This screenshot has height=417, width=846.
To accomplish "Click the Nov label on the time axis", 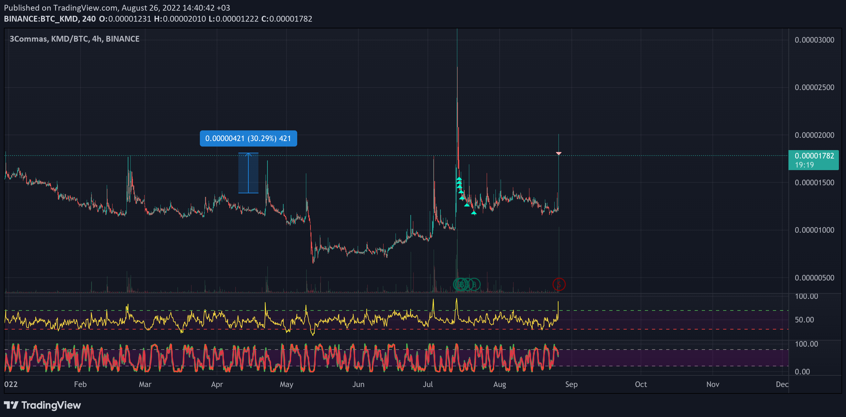I will tap(713, 384).
